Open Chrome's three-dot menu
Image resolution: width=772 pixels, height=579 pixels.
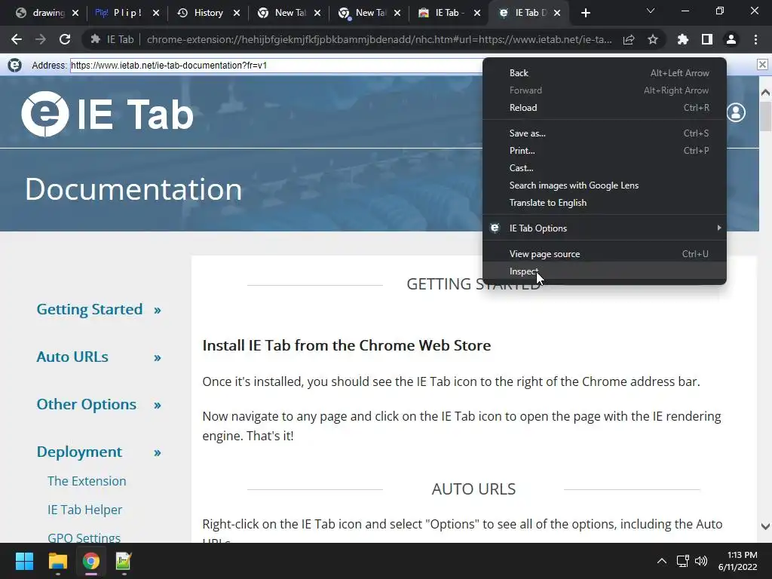(x=755, y=39)
